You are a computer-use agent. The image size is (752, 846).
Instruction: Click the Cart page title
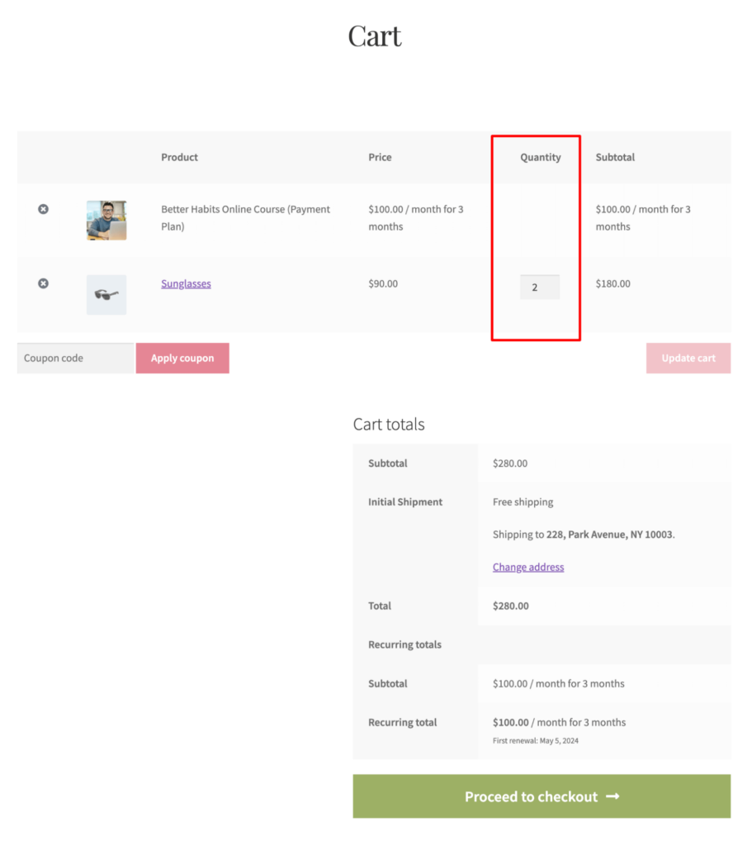click(375, 35)
